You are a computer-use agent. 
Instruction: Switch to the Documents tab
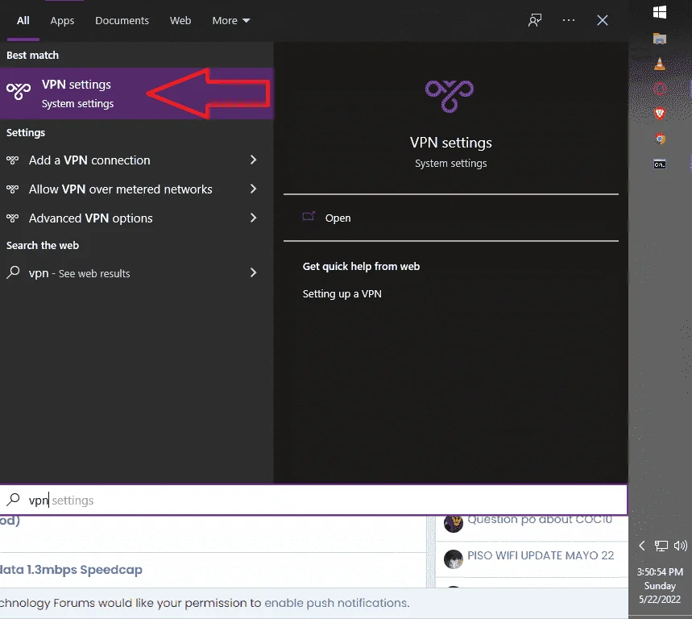[122, 20]
